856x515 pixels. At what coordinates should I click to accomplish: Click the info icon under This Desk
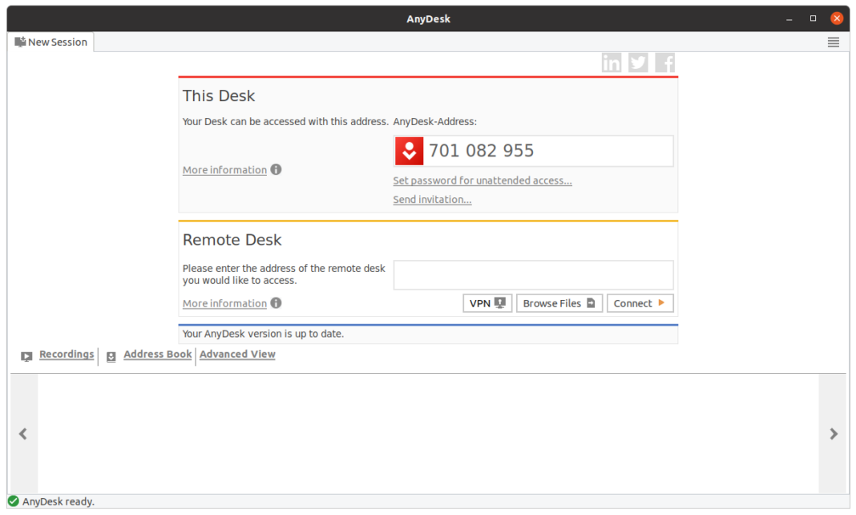click(x=276, y=169)
